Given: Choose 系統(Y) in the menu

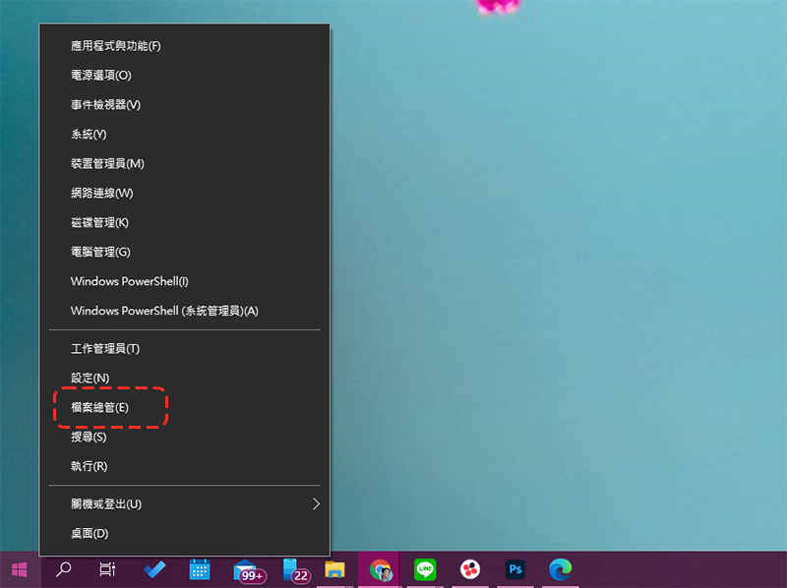Looking at the screenshot, I should point(184,135).
